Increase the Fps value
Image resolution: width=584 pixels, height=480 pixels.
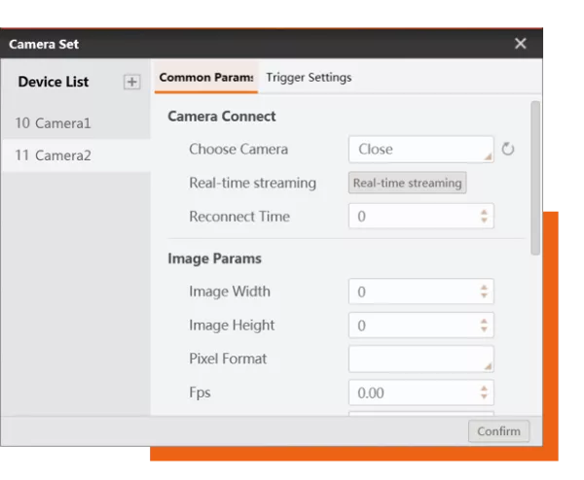click(x=484, y=388)
